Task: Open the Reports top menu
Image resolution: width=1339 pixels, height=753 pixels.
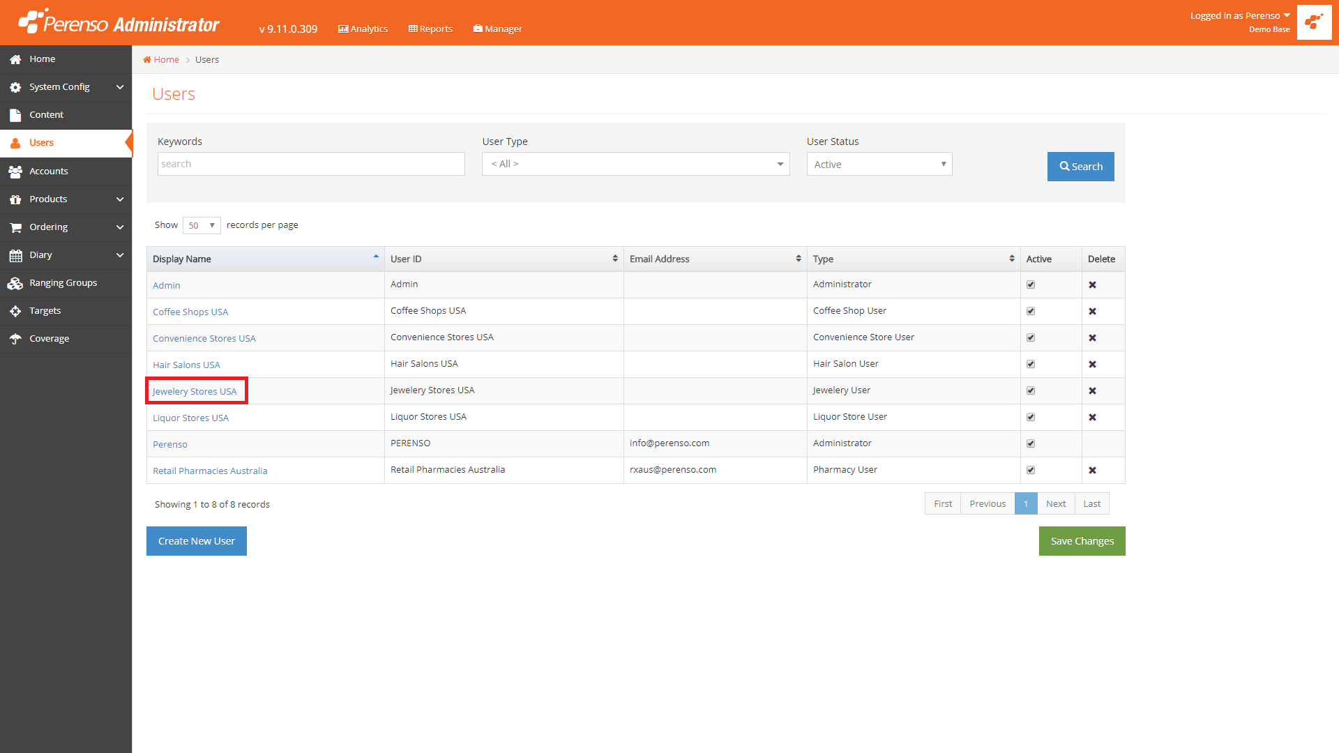Action: point(430,29)
